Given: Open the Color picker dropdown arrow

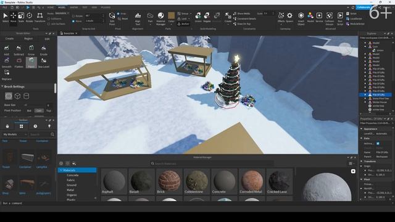Looking at the screenshot, I should click(172, 25).
